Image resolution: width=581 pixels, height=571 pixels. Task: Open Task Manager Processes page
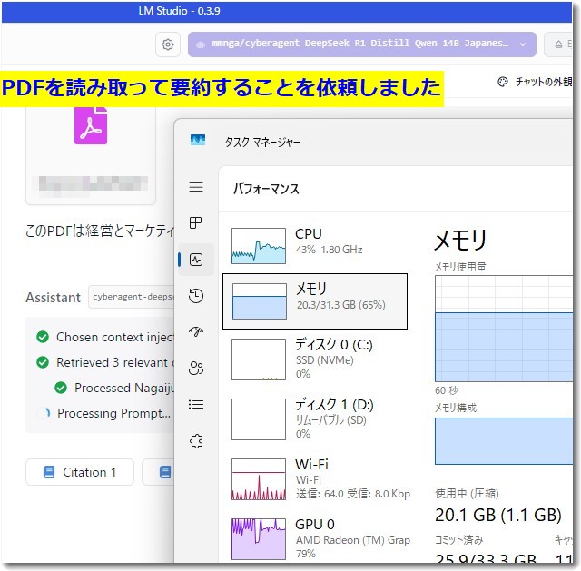(x=196, y=222)
